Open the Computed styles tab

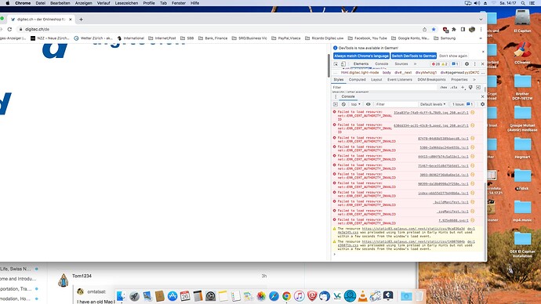[x=357, y=80]
